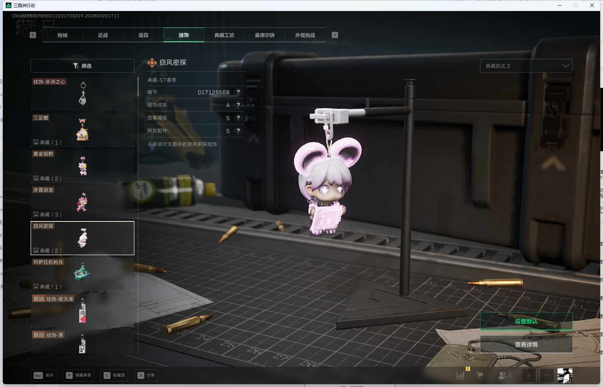603x387 pixels.
Task: Click the help icon beside 附加配件
Action: (x=238, y=131)
